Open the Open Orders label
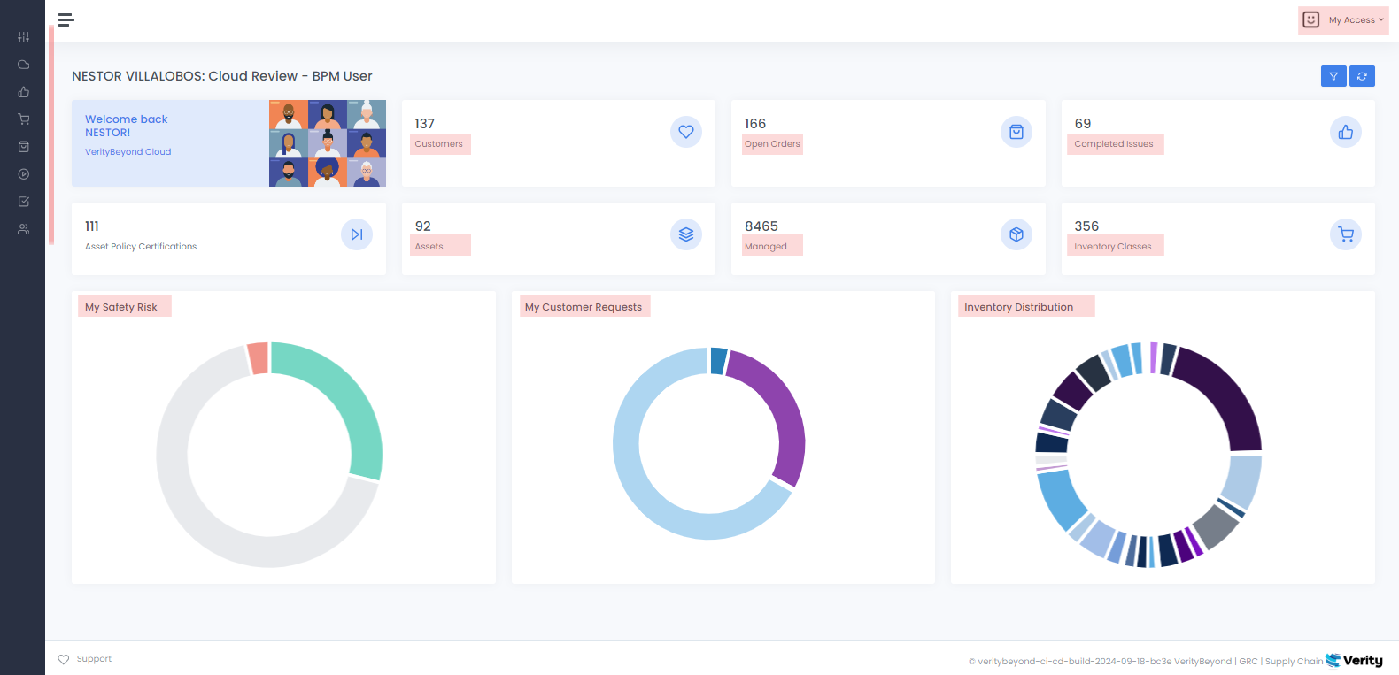 tap(772, 144)
